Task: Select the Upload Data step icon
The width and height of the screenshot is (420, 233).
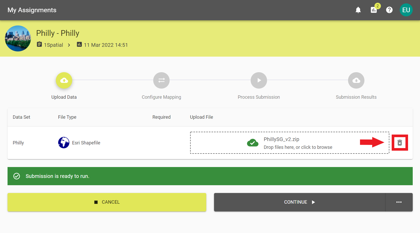Action: point(64,80)
